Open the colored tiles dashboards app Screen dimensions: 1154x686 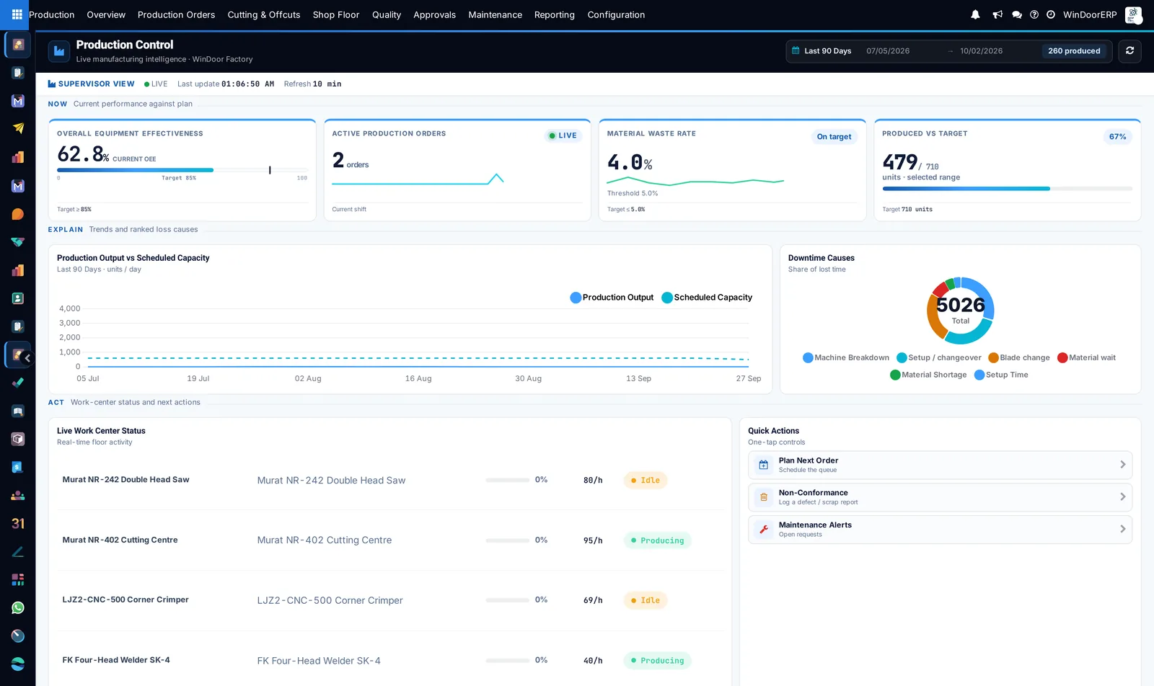[x=18, y=579]
